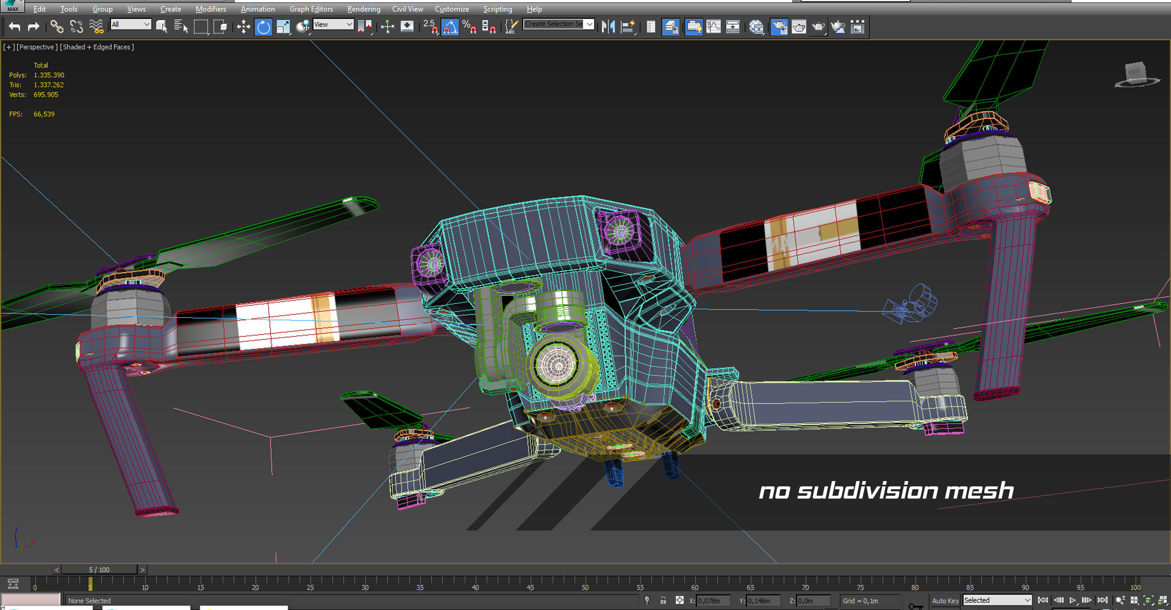Open the Material Editor icon

756,27
